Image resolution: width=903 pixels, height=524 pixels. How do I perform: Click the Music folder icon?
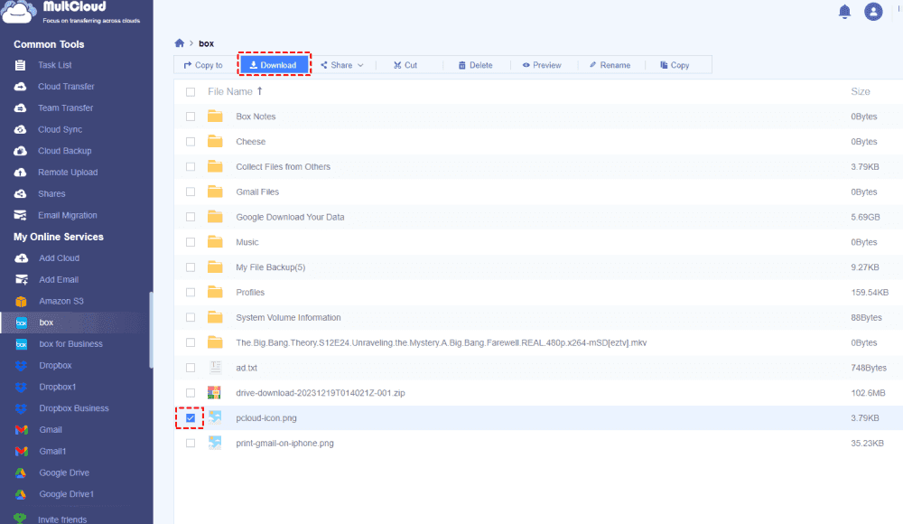point(216,242)
